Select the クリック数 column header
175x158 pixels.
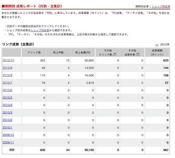[34, 53]
